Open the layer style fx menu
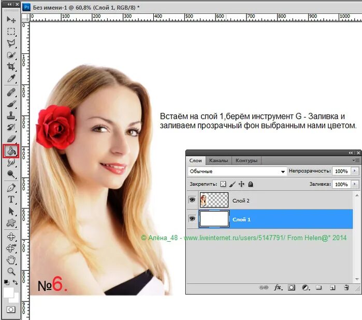Image resolution: width=362 pixels, height=320 pixels. coord(278,287)
